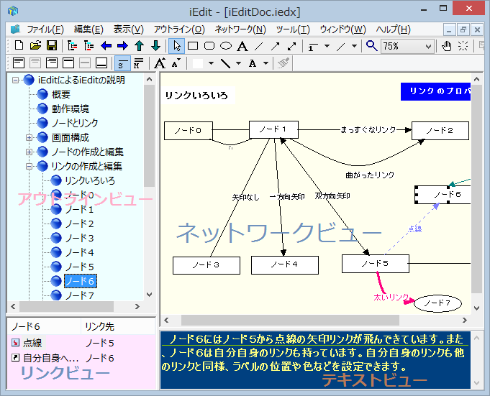This screenshot has height=396, width=490.
Task: Create a new document with the blank page icon
Action: (19, 46)
